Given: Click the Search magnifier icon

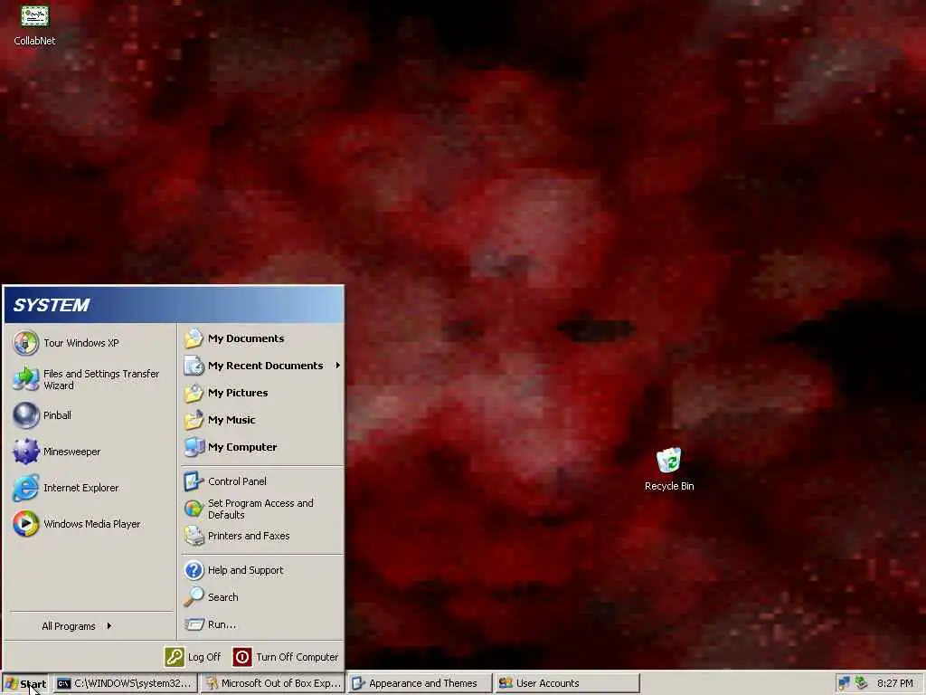Looking at the screenshot, I should [194, 597].
